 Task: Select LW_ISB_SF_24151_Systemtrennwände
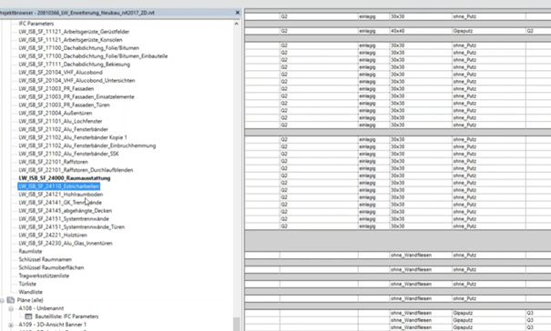coord(64,218)
